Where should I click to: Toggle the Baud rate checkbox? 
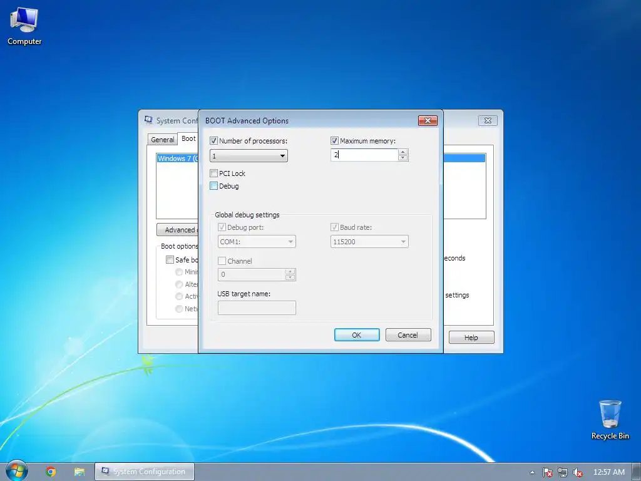(334, 227)
